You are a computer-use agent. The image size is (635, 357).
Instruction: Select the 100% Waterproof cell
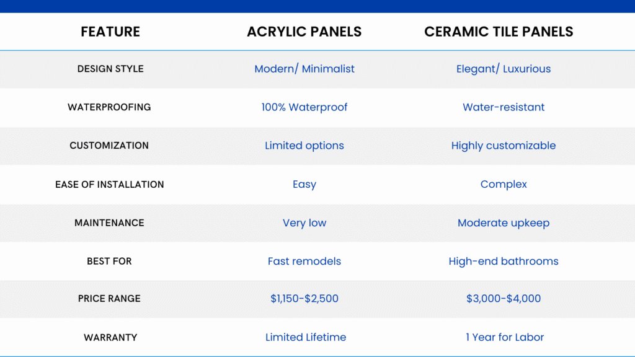(x=304, y=107)
